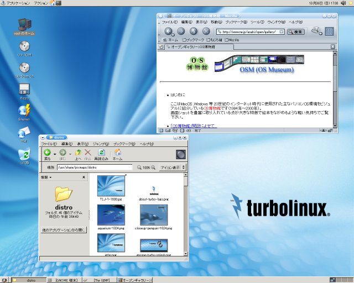Click 再読込み reload in file manager
354x283 pixels.
tap(101, 155)
